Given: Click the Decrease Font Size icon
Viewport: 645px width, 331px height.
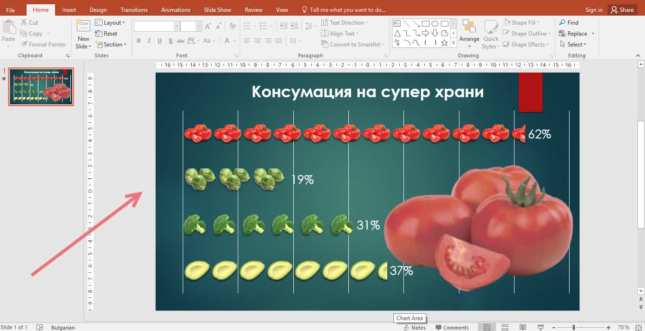Looking at the screenshot, I should click(219, 27).
